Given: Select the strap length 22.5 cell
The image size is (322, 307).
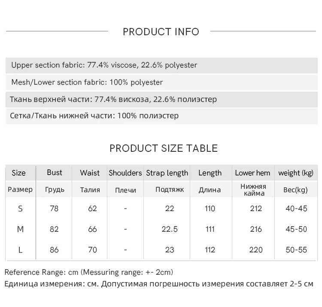Looking at the screenshot, I should point(170,230).
